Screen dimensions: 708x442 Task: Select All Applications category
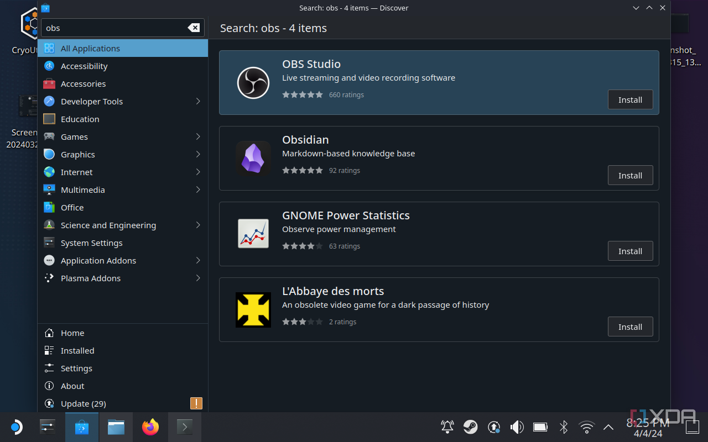pos(123,48)
